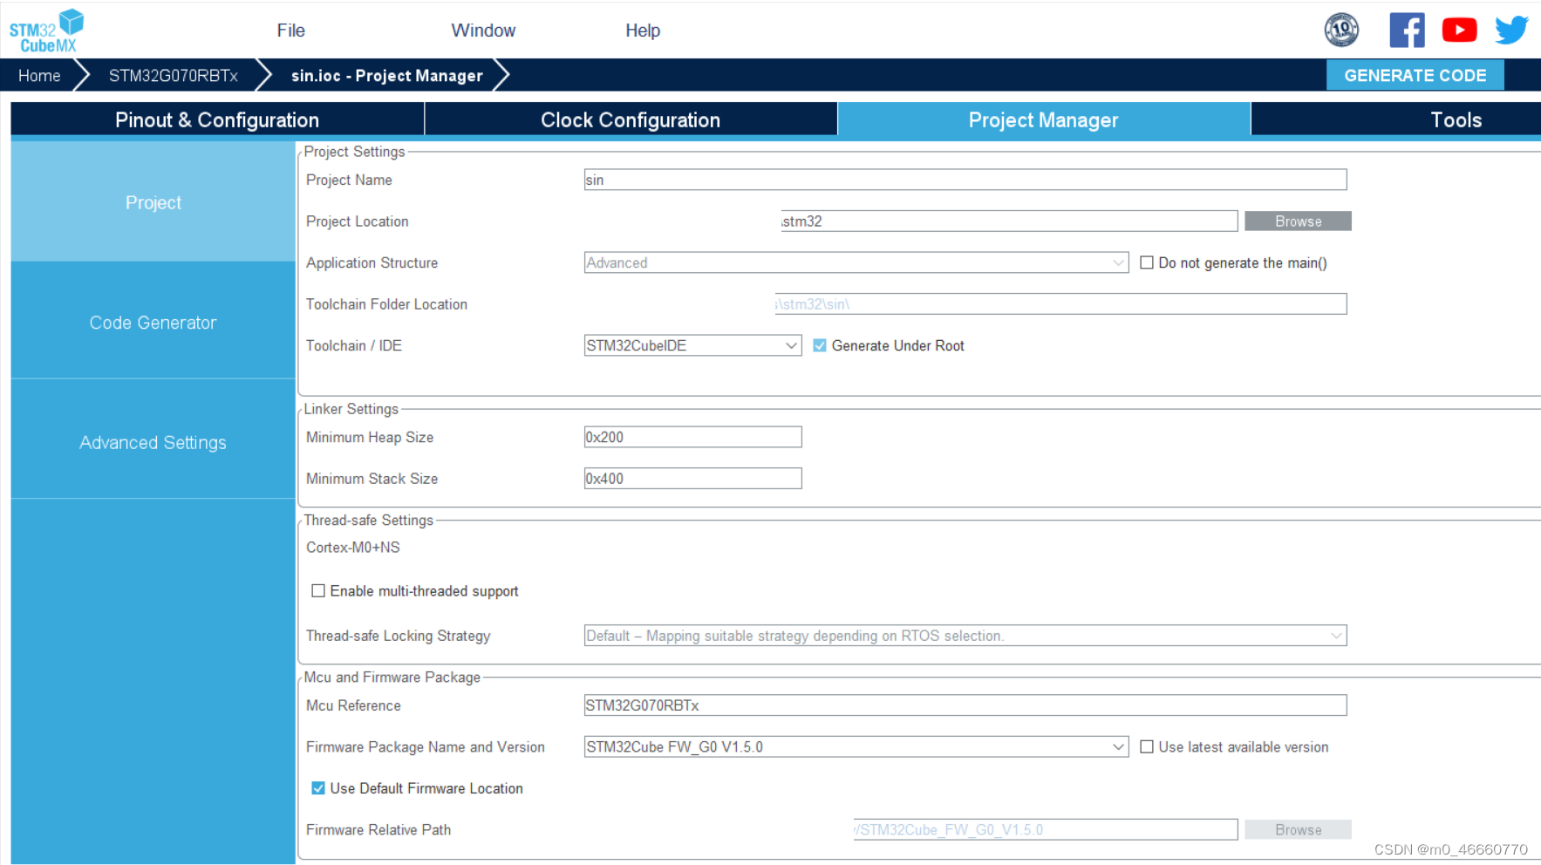The height and width of the screenshot is (865, 1541).
Task: Toggle Generate Under Root checkbox
Action: (820, 345)
